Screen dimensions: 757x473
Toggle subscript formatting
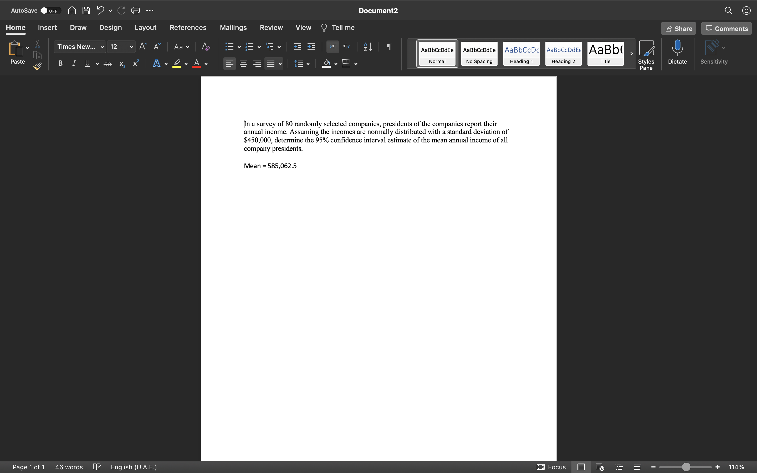(x=122, y=64)
